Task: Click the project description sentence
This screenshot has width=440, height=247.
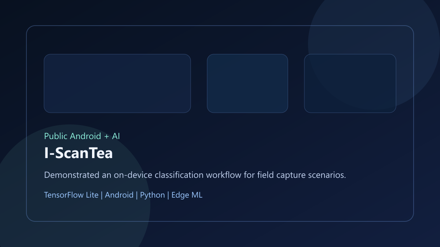Action: [x=195, y=175]
